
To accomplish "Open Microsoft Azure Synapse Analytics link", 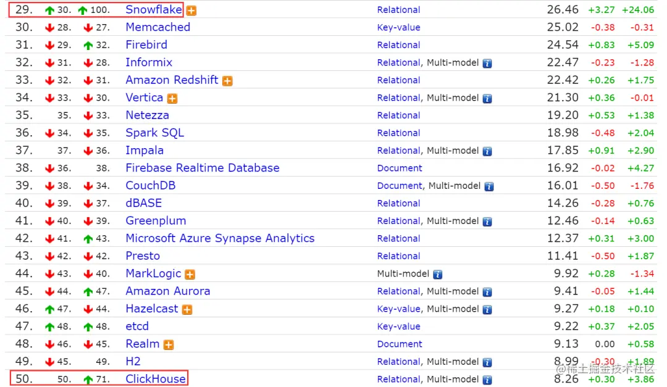I will pyautogui.click(x=220, y=238).
